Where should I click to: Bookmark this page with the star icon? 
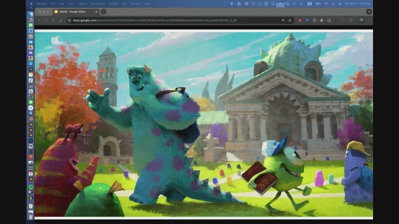290,20
